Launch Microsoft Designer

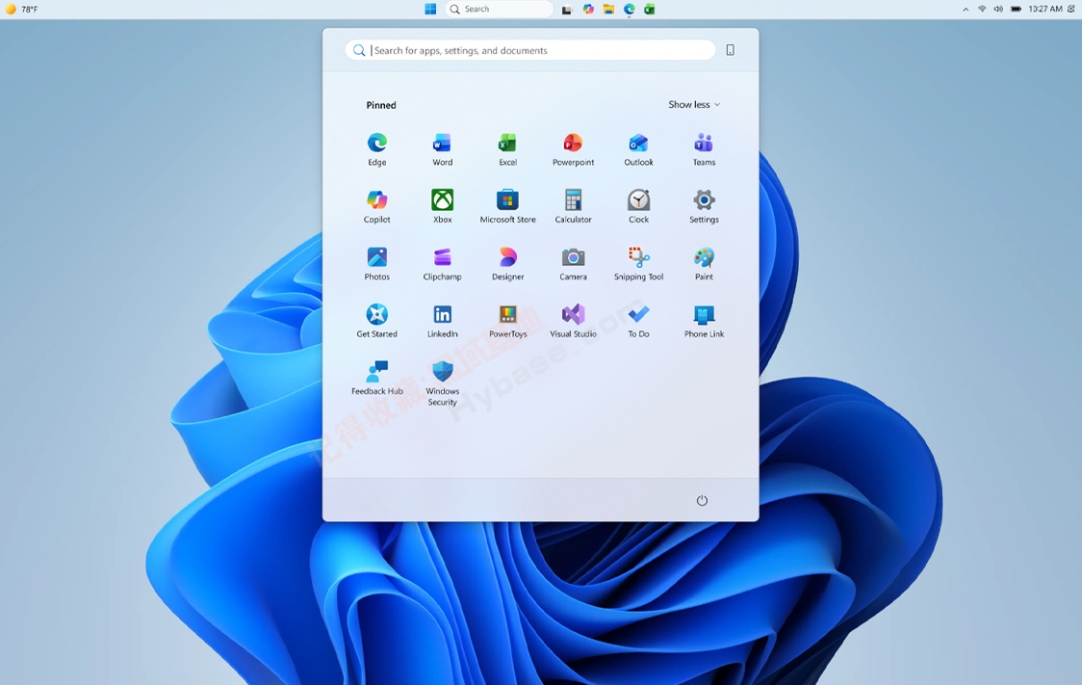[x=508, y=264]
